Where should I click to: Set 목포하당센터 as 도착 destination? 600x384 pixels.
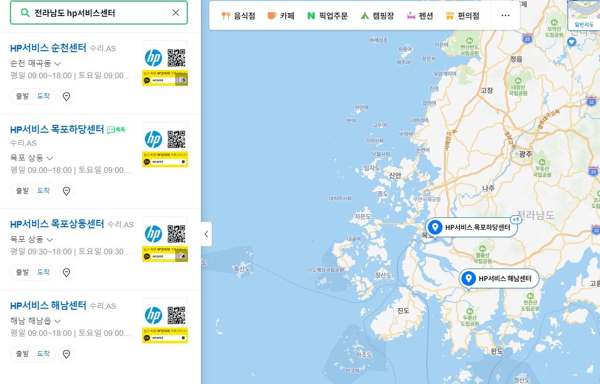pos(43,191)
